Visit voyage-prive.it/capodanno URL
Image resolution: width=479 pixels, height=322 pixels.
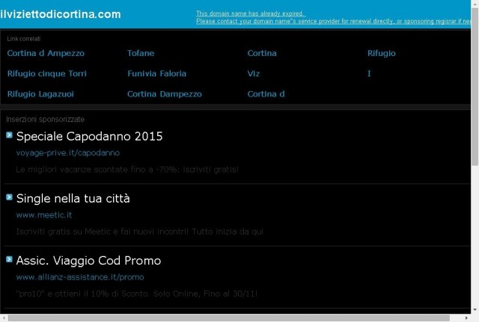68,152
